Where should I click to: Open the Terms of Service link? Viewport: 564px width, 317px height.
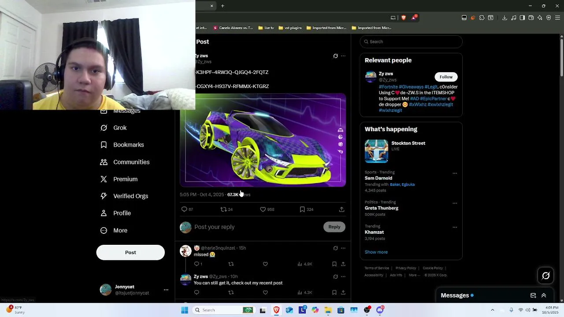[x=377, y=268]
